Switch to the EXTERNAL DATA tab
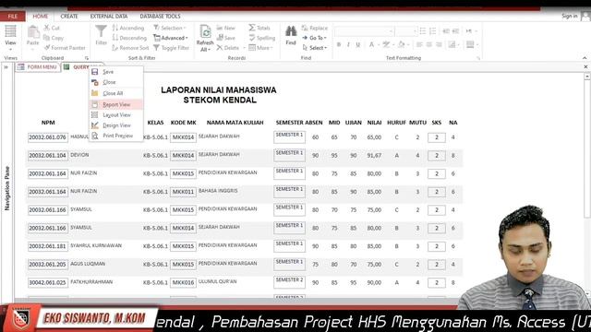Image resolution: width=591 pixels, height=332 pixels. coord(109,17)
